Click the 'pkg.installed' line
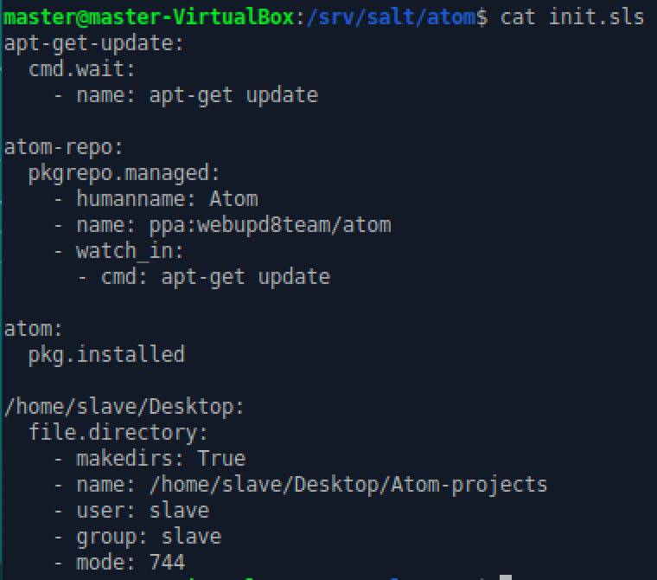The width and height of the screenshot is (657, 580). pos(106,354)
